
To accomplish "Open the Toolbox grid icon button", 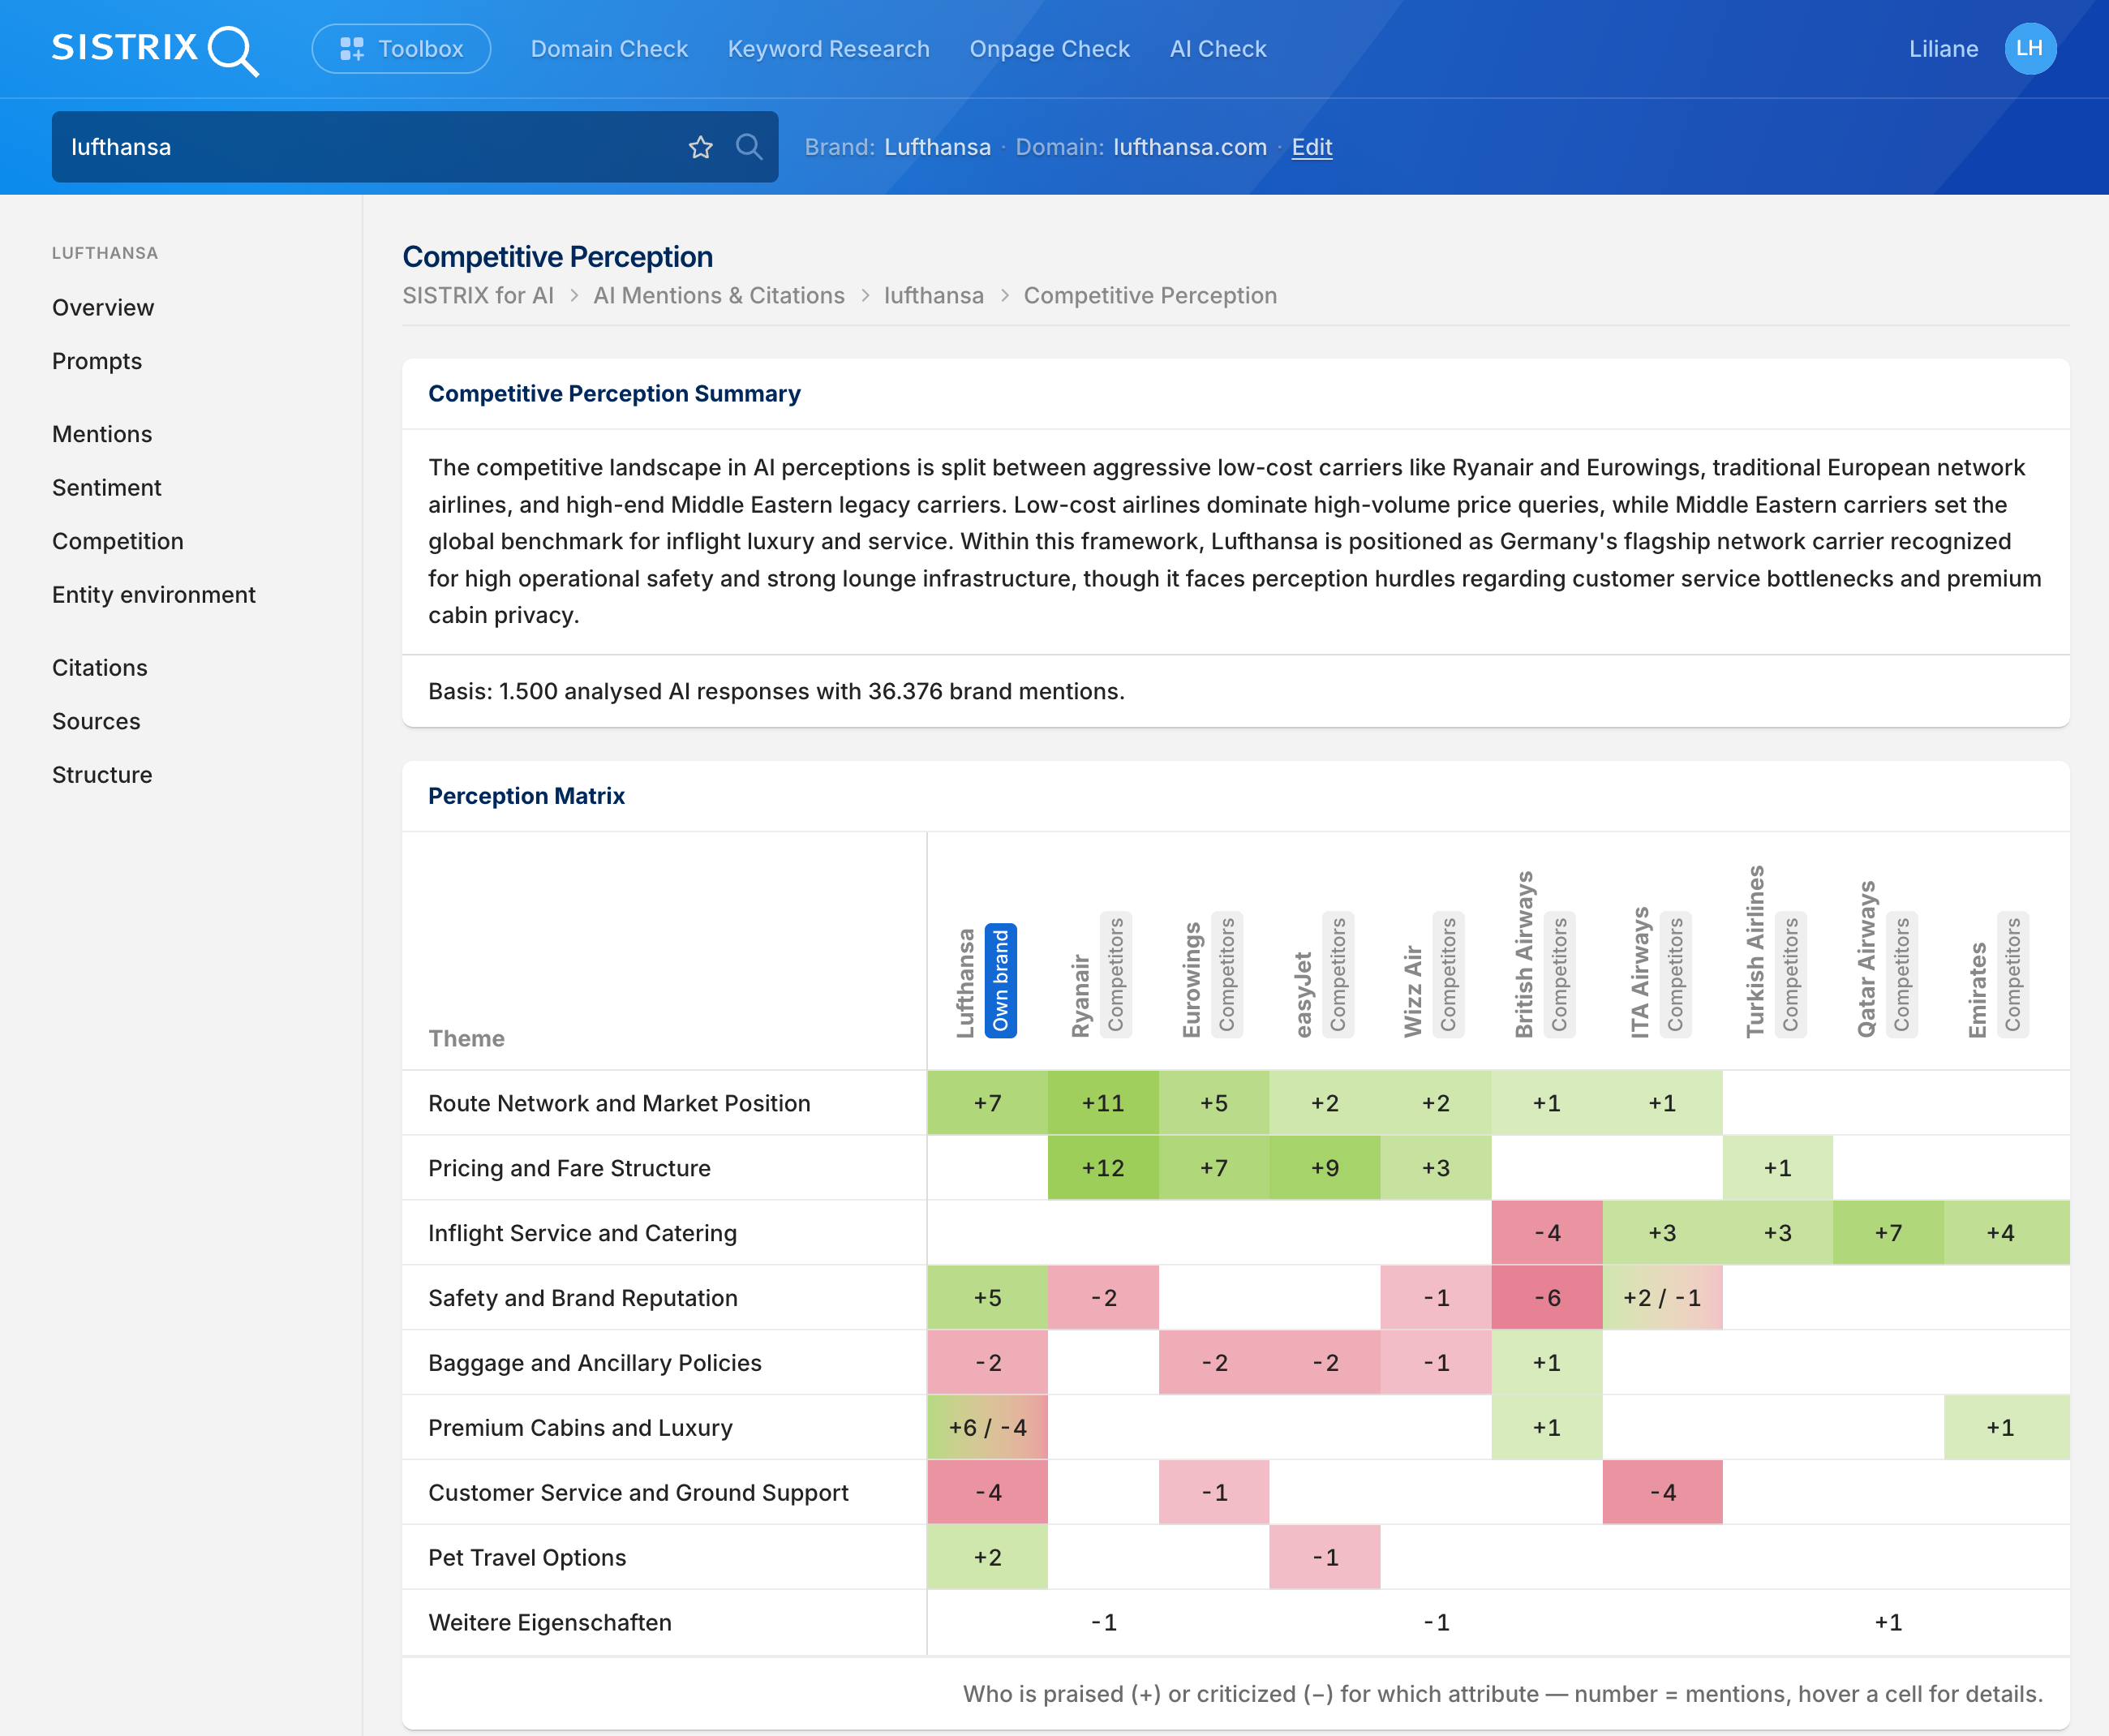I will point(401,49).
